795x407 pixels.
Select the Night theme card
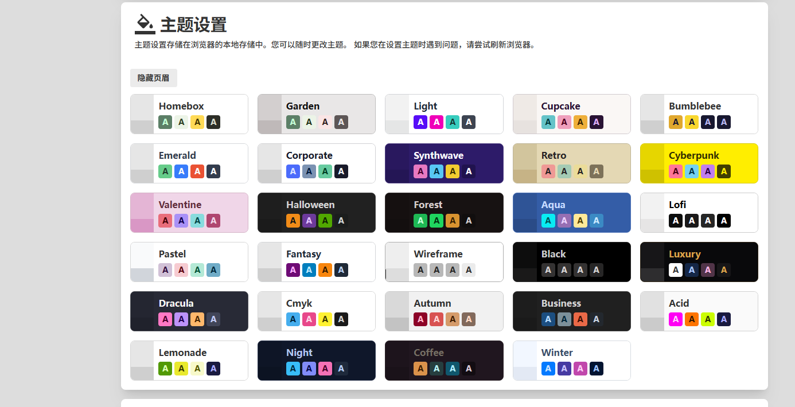coord(317,361)
